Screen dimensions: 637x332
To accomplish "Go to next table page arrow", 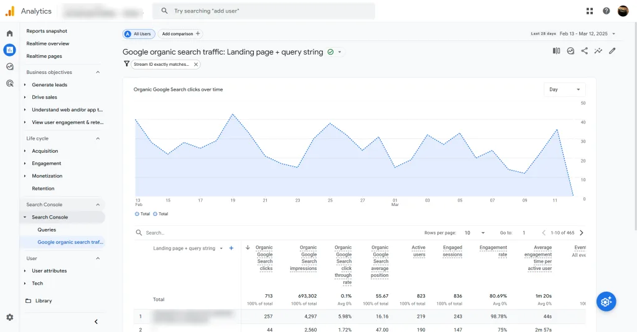I will point(582,233).
